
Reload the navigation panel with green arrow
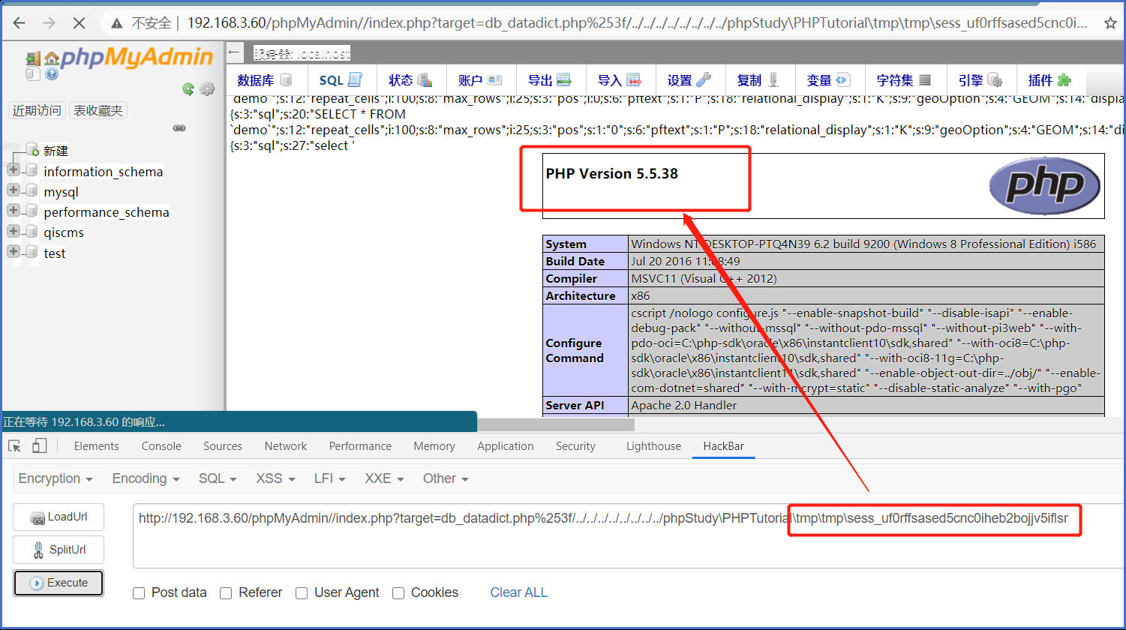click(188, 89)
